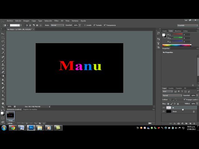Select animation frame 1 thumbnail
199x149 pixels.
(10, 115)
